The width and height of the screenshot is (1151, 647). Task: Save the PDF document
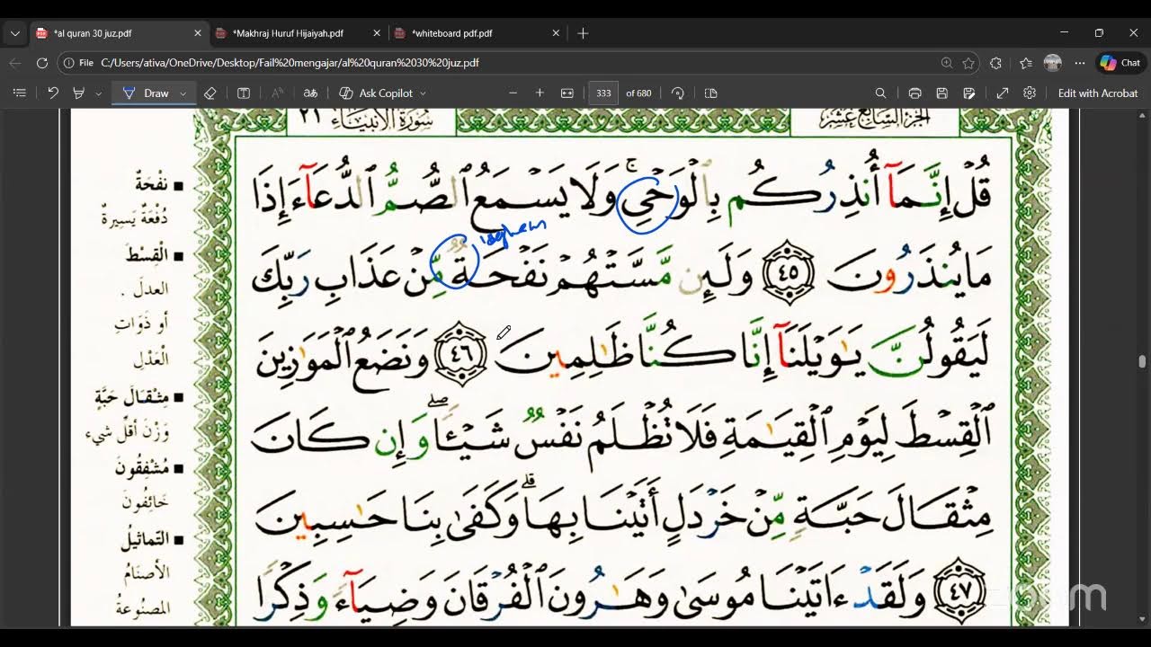(x=941, y=93)
